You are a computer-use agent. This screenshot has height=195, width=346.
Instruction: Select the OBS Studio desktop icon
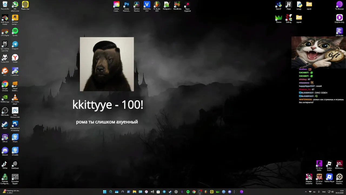[x=5, y=112]
